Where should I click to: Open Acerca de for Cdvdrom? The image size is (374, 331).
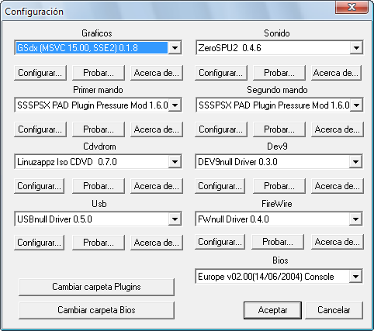(157, 186)
